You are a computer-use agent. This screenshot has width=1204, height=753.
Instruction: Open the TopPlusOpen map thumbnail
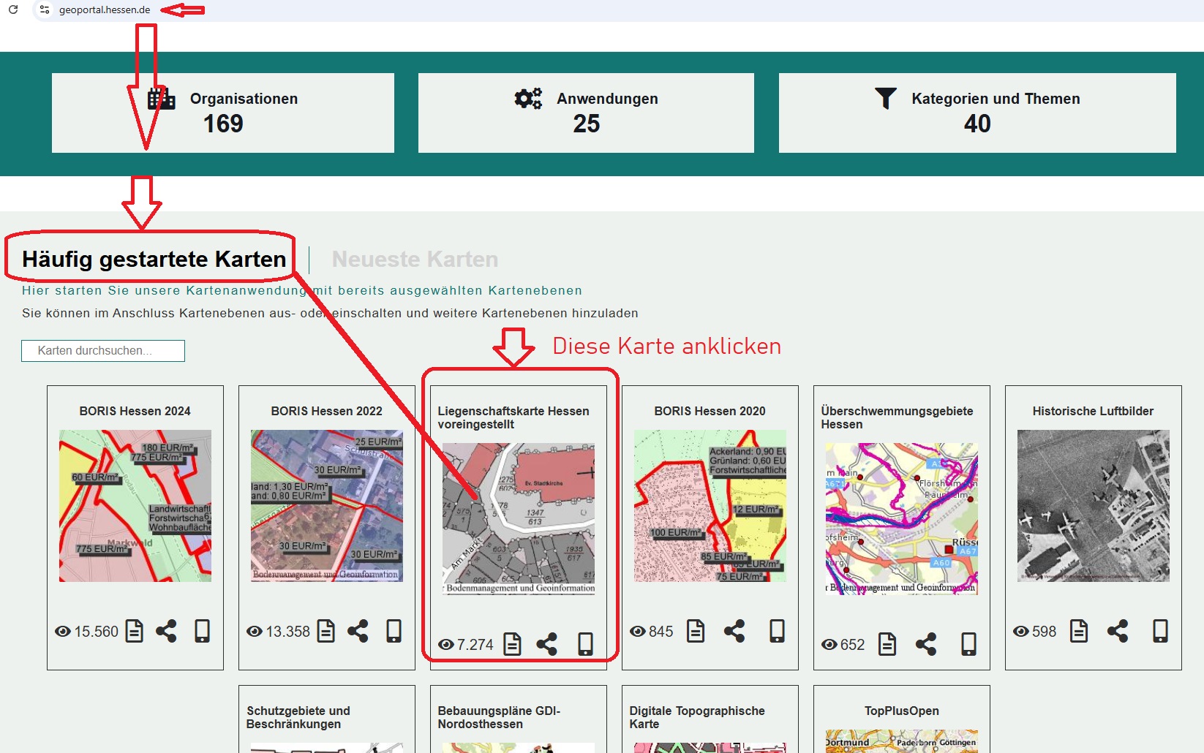tap(902, 741)
